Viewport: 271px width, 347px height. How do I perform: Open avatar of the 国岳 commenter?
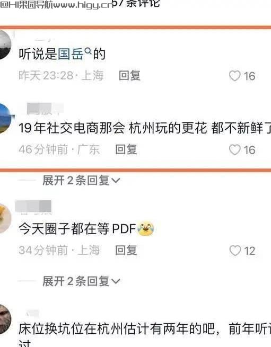tap(5, 45)
